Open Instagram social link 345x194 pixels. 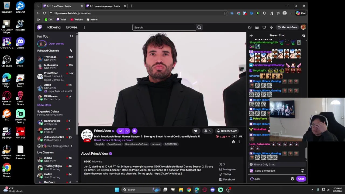tap(227, 169)
